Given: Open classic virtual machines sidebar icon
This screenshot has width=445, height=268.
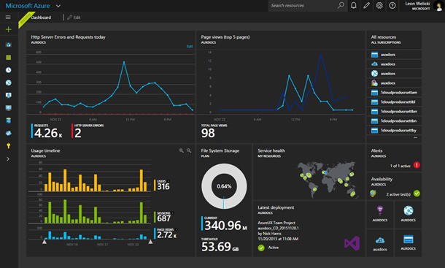Looking at the screenshot, I should [8, 95].
